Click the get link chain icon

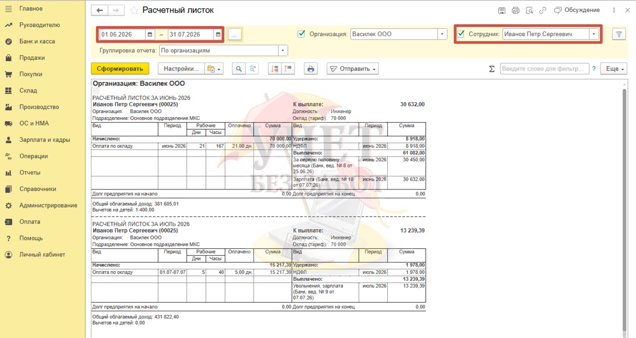[543, 10]
